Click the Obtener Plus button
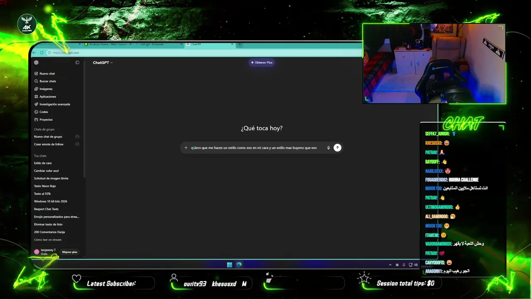Viewport: 531px width, 299px height. click(x=262, y=63)
